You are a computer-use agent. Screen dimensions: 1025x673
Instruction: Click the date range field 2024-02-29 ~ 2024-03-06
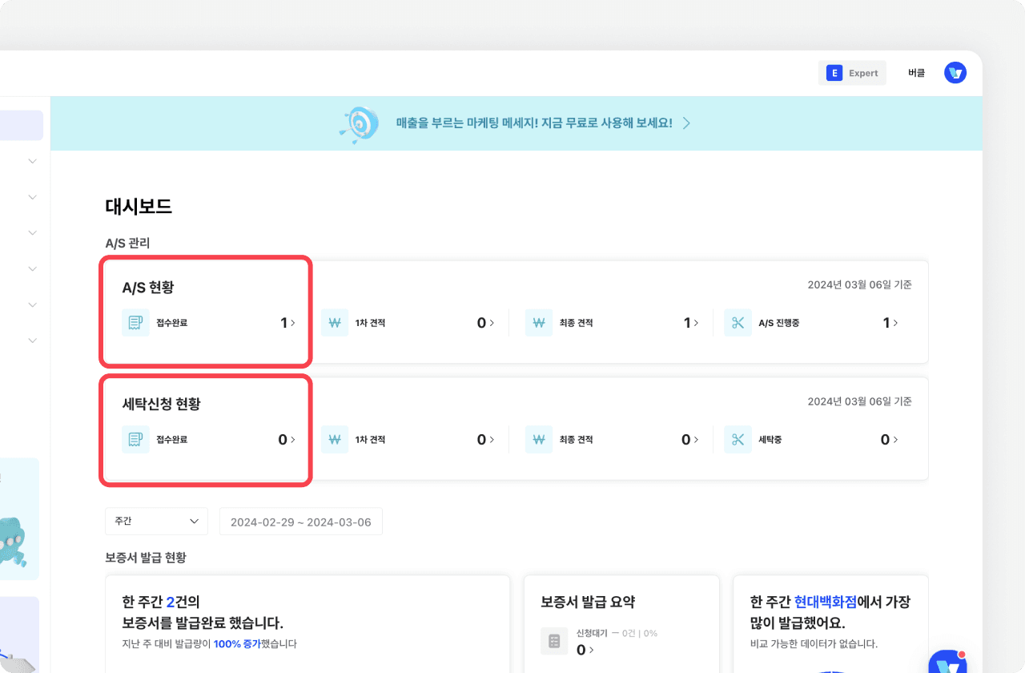pyautogui.click(x=301, y=522)
